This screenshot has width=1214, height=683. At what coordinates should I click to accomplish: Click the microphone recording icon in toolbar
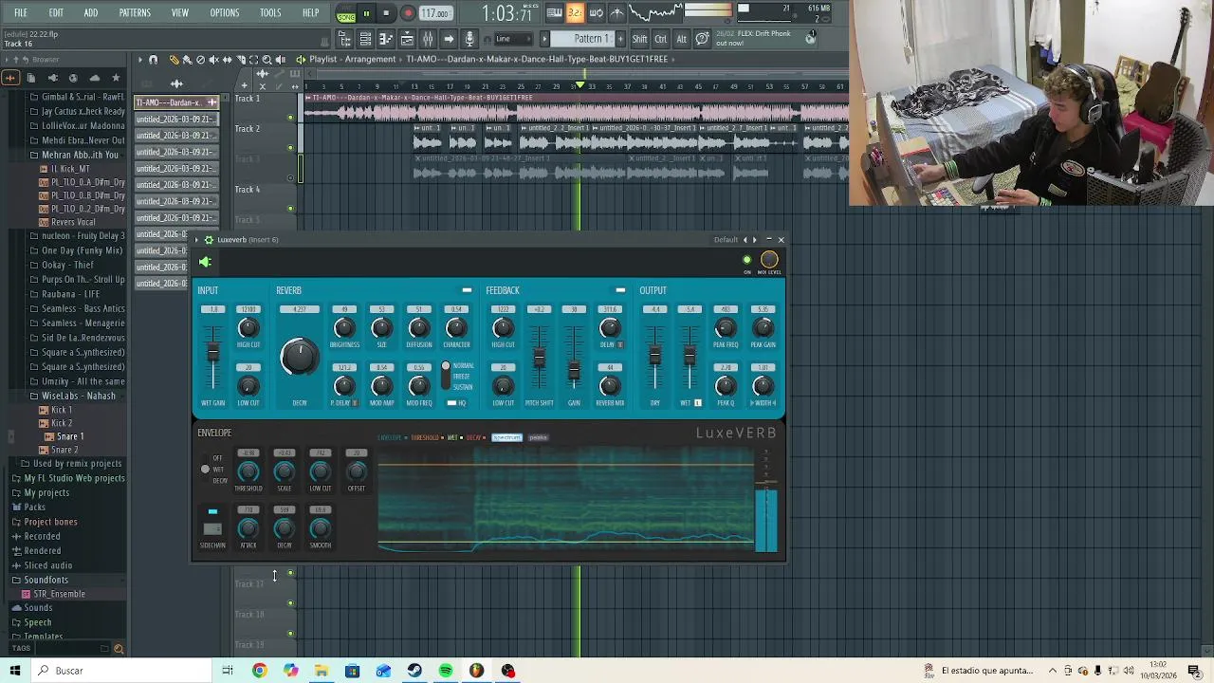tap(469, 39)
